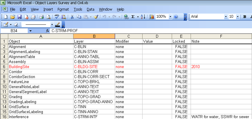The image size is (252, 119).
Task: Click the Print icon
Action: coord(42,17)
